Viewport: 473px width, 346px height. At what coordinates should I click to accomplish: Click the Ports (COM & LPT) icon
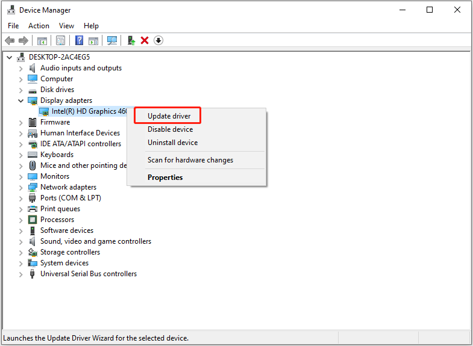pos(33,198)
